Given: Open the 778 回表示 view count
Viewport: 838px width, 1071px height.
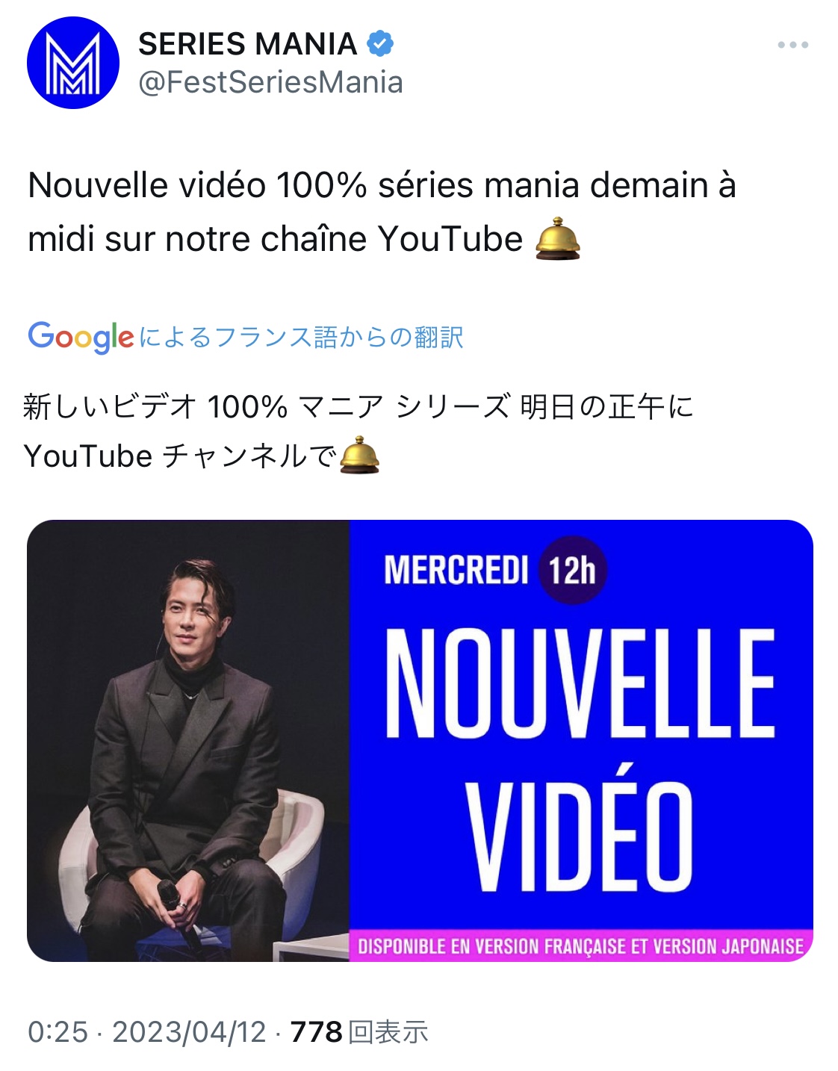Looking at the screenshot, I should [359, 1032].
